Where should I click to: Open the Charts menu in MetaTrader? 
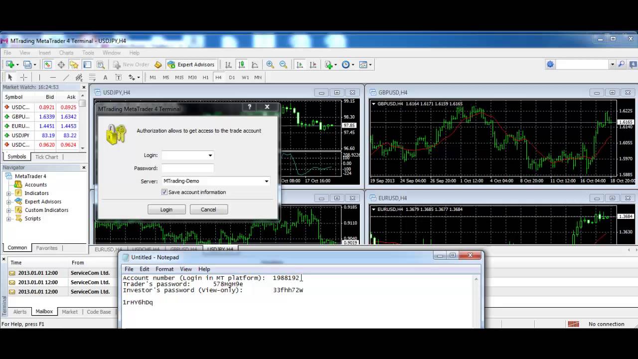click(x=66, y=53)
